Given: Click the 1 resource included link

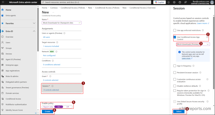Looking at the screenshot, I should [51, 46].
